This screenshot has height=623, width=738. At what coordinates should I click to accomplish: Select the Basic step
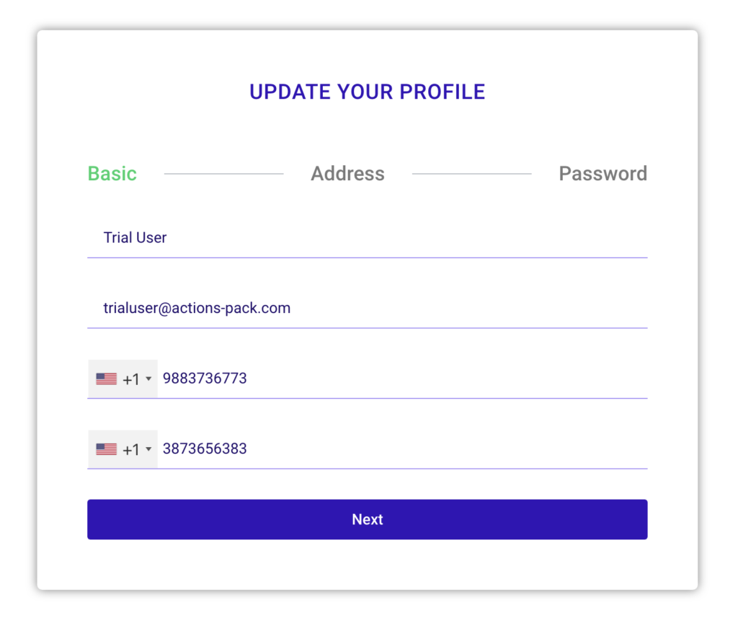coord(112,174)
